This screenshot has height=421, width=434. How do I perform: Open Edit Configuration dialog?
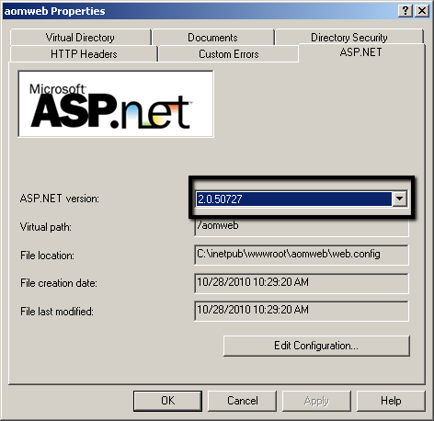click(x=316, y=346)
